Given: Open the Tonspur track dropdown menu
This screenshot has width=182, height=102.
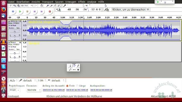Looking at the screenshot, I should [16, 42].
